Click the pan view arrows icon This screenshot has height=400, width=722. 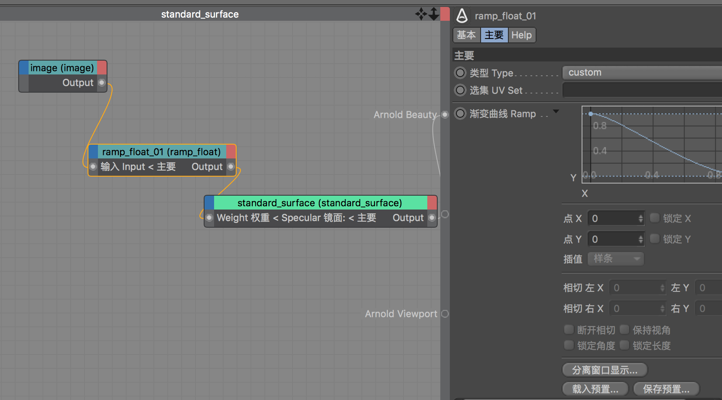click(x=421, y=14)
